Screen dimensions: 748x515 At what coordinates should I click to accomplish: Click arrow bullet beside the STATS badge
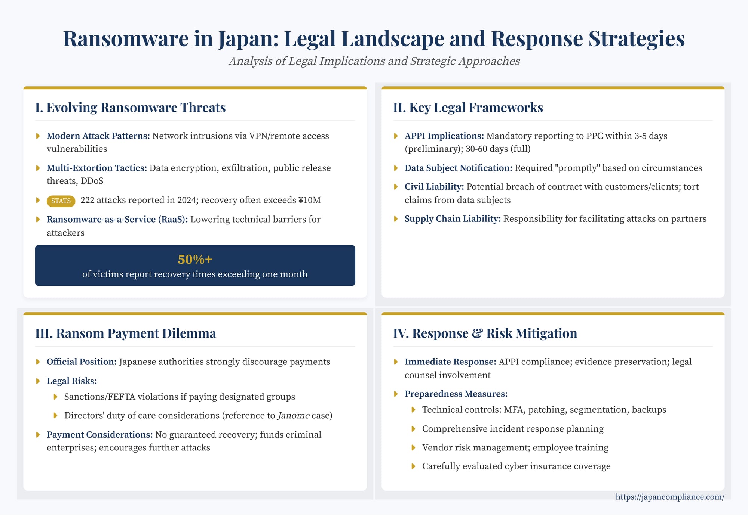(x=38, y=200)
